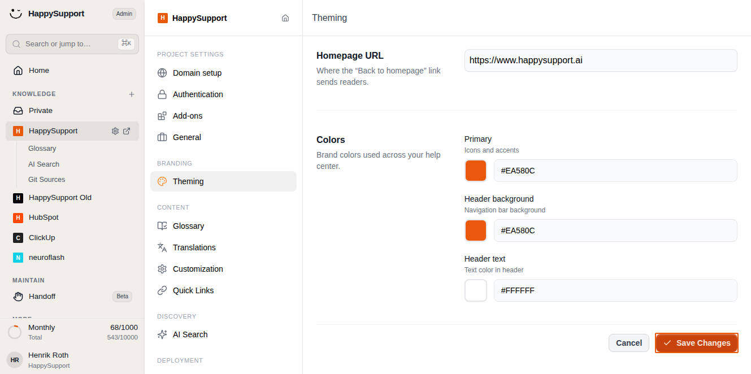Click the Theming page title
Viewport: 751px width, 374px height.
coord(329,18)
